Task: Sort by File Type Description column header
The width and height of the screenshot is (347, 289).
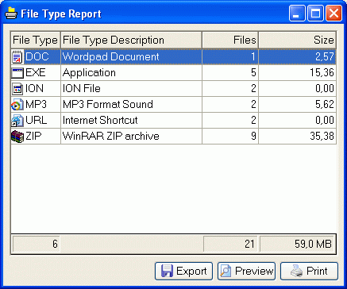Action: click(x=131, y=40)
